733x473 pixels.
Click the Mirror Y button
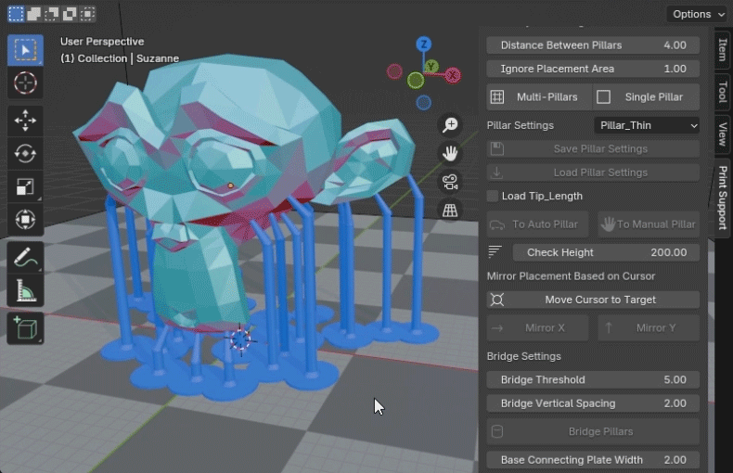[x=649, y=327]
